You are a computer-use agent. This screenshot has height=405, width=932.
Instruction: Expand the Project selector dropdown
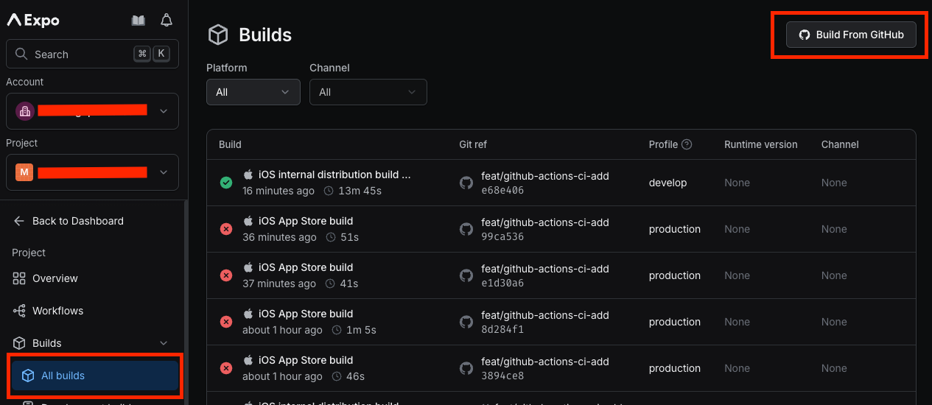click(92, 172)
